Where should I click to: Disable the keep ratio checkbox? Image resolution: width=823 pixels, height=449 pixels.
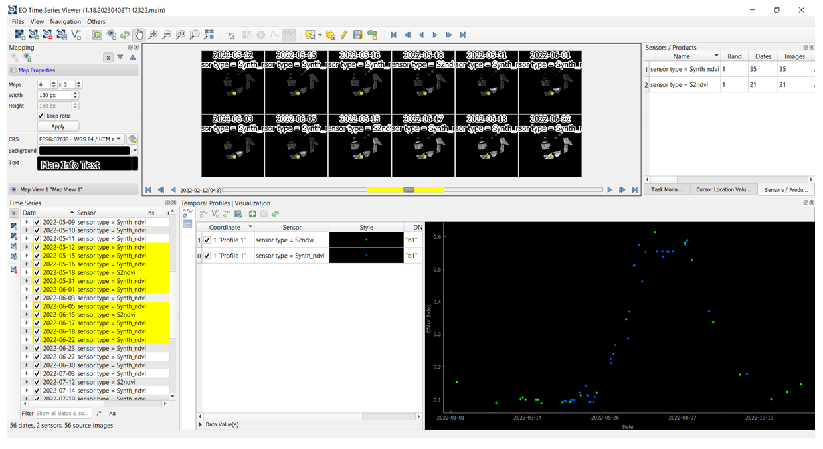coord(41,116)
